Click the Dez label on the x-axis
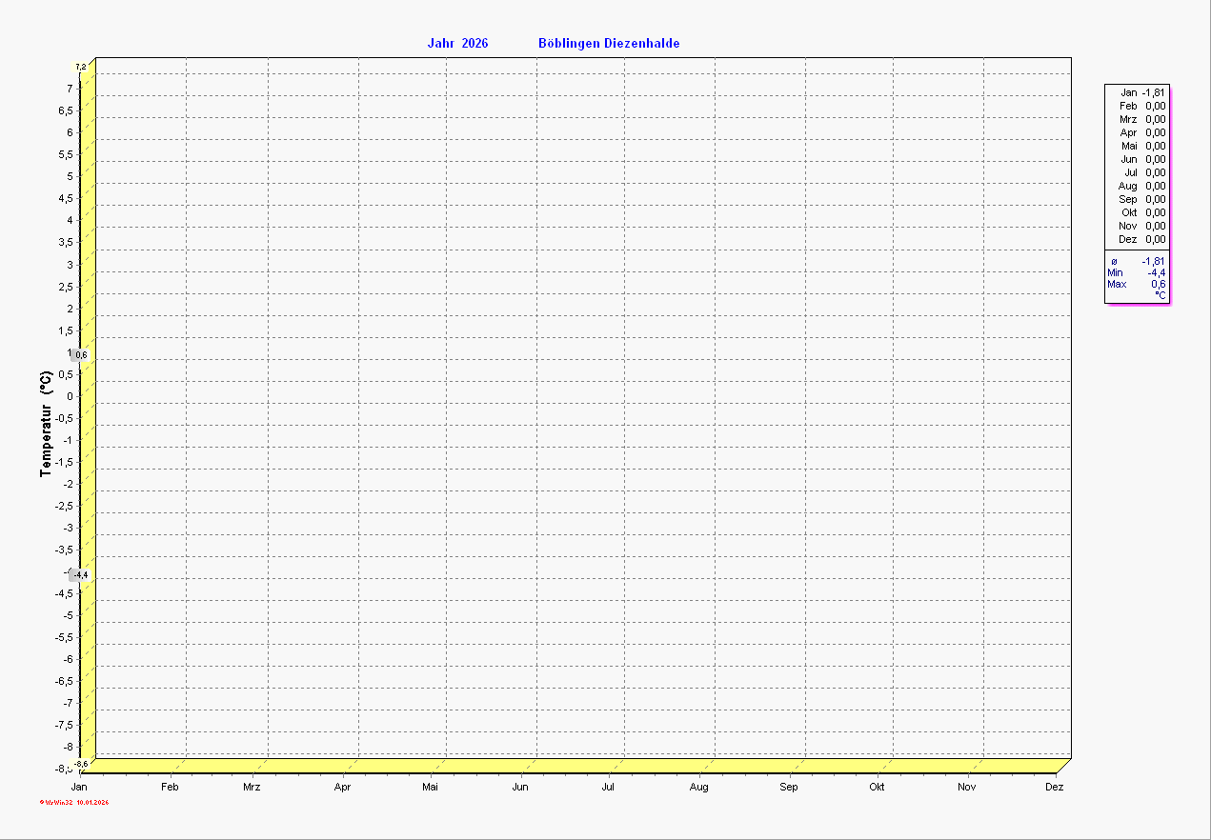 point(1054,787)
